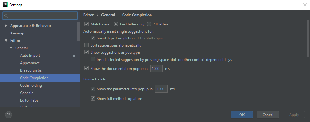Select the First letter only radio button
This screenshot has width=310, height=122.
point(116,24)
